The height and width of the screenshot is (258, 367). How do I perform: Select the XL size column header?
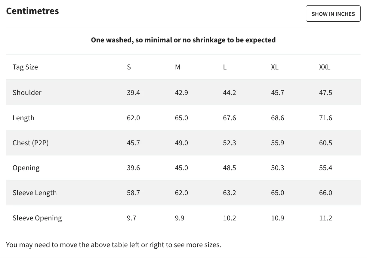tap(275, 67)
